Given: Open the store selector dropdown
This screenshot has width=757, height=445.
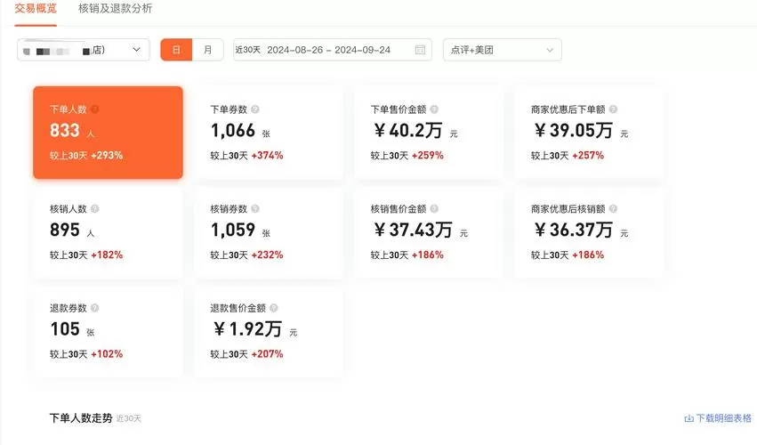Looking at the screenshot, I should tap(84, 50).
